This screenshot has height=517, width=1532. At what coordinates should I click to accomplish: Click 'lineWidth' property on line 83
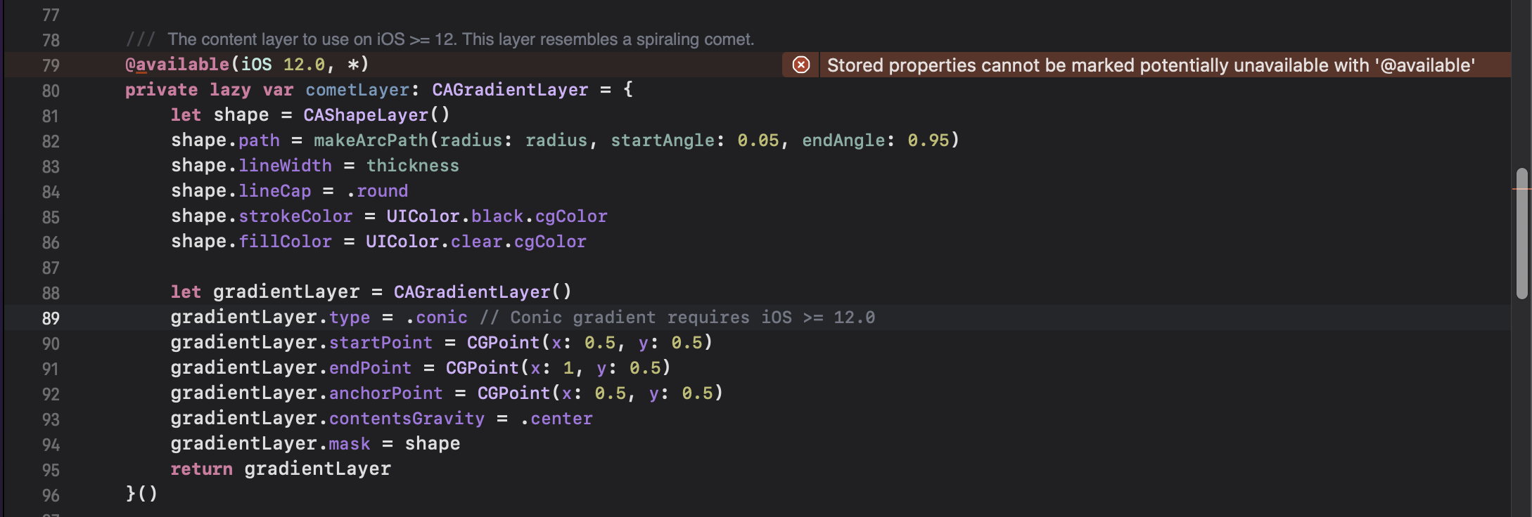[x=285, y=166]
